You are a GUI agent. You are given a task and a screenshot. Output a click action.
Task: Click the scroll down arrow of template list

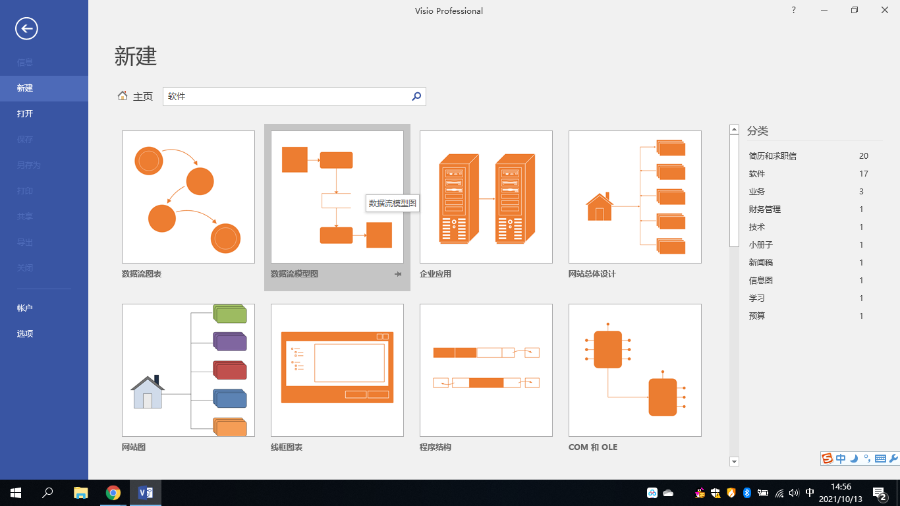[x=734, y=462]
